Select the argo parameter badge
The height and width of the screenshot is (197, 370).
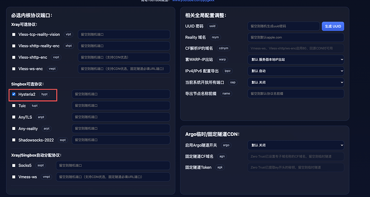pos(226,145)
